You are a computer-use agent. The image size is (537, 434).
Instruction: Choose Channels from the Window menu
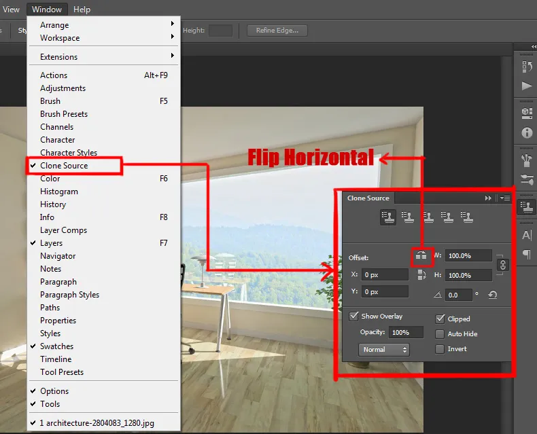104,127
